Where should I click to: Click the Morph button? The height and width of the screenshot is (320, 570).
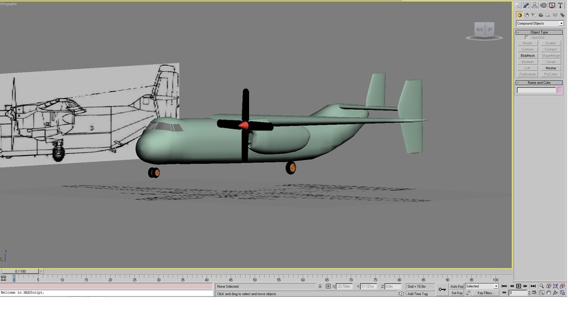point(527,43)
